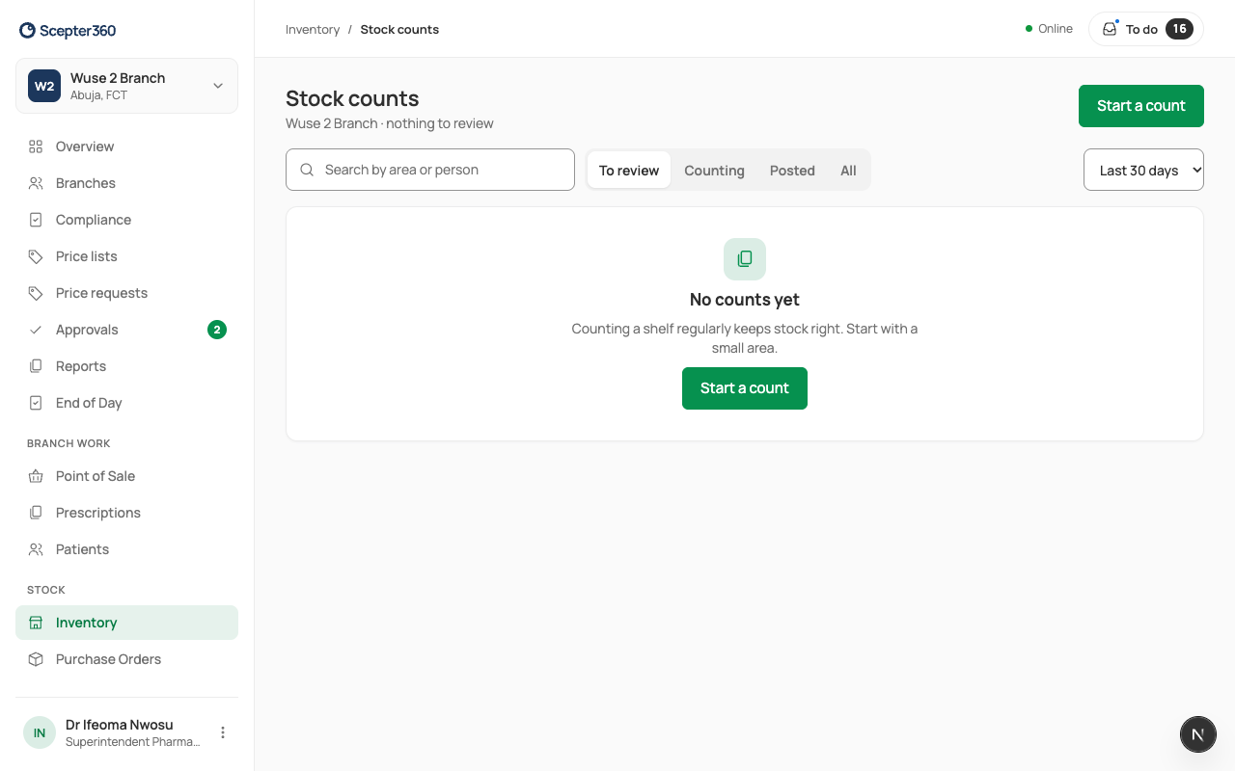Click Start a count in empty state
Screen dimensions: 1235x771
[x=745, y=388]
